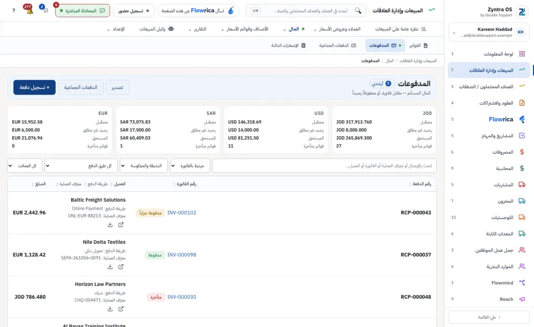Click the Accounting dollar icon in sidebar
The width and height of the screenshot is (534, 327).
(x=522, y=169)
